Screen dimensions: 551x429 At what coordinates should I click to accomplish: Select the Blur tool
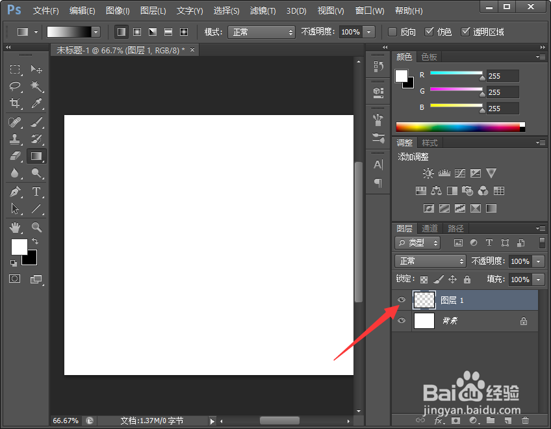click(x=15, y=173)
